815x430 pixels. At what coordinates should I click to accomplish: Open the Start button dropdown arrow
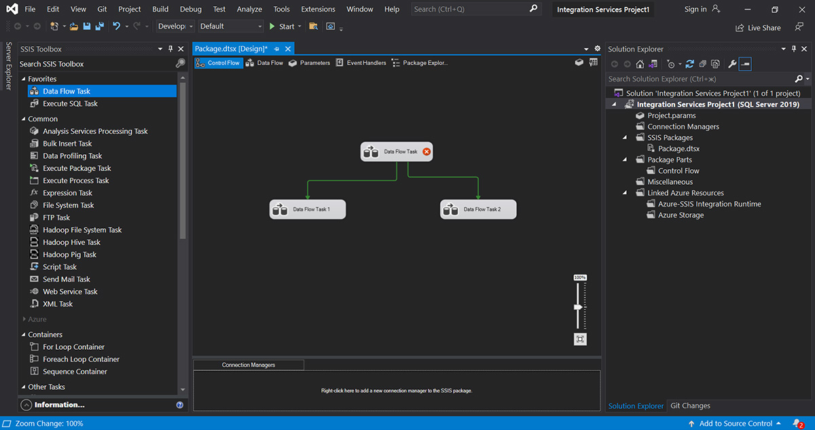[300, 26]
